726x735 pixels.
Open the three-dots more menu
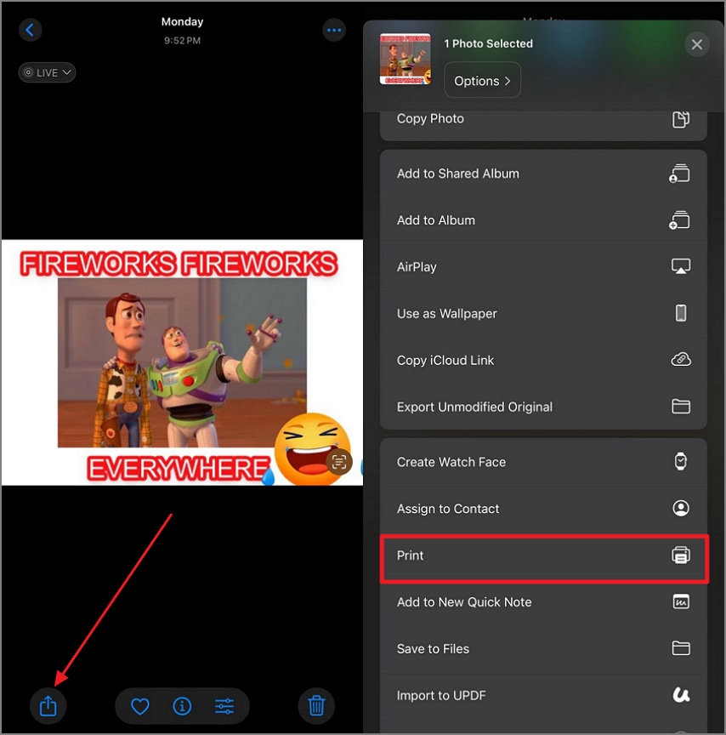[x=334, y=30]
